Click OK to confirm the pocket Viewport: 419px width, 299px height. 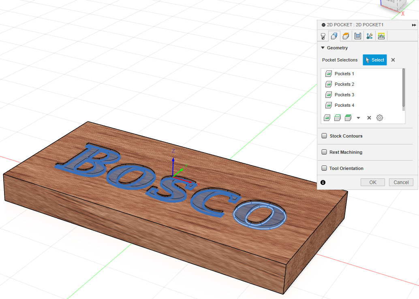pyautogui.click(x=373, y=182)
